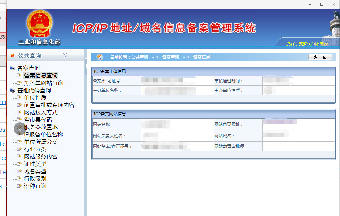Maximize the browser window
340x216 pixels.
pyautogui.click(x=322, y=4)
